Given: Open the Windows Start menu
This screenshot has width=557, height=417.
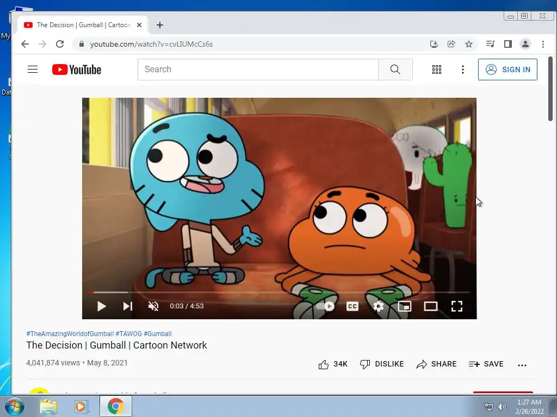Looking at the screenshot, I should pyautogui.click(x=15, y=407).
